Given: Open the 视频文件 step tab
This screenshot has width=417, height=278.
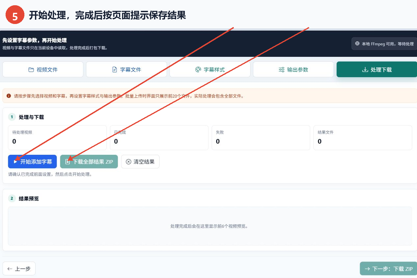Looking at the screenshot, I should click(43, 69).
